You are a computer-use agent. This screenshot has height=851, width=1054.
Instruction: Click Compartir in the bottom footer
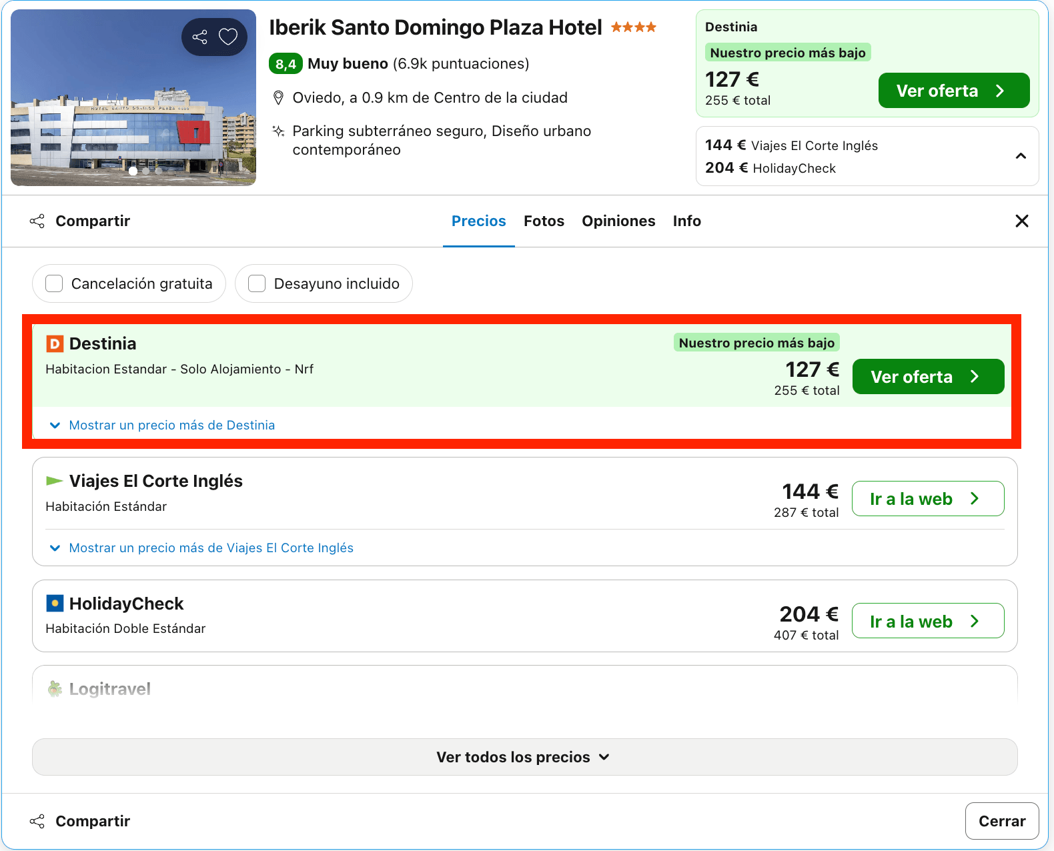click(80, 821)
